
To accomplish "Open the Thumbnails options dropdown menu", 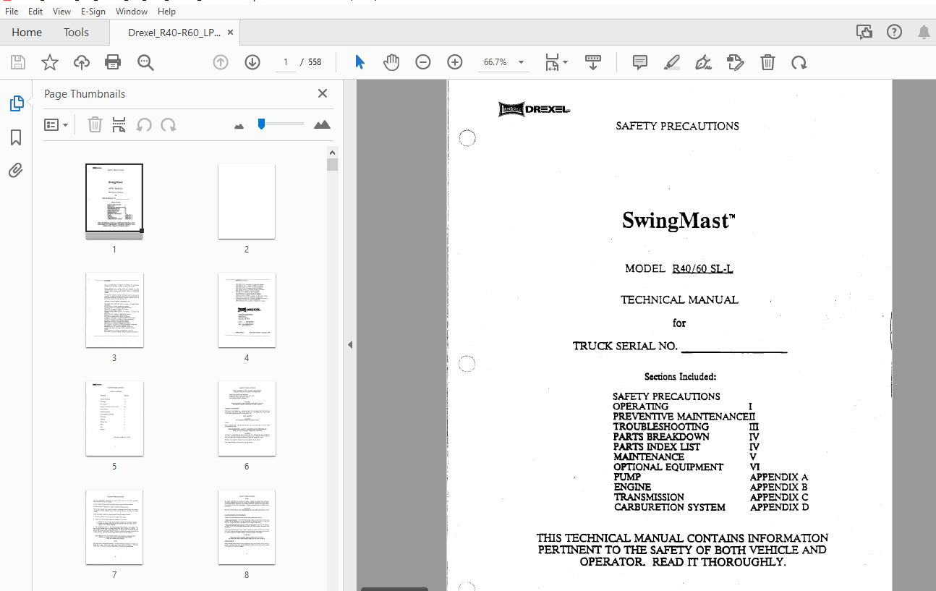I will pos(56,124).
